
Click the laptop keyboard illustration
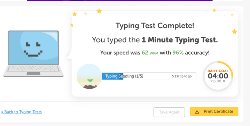point(33,69)
